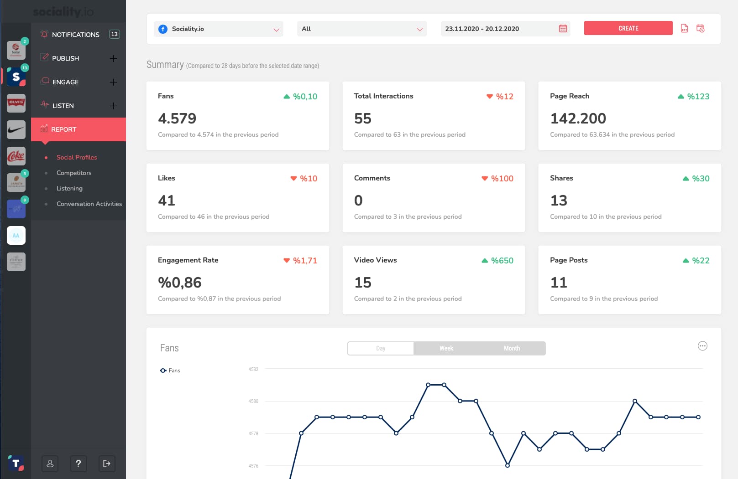Open Conversation Activities report
The image size is (738, 479).
click(x=89, y=204)
